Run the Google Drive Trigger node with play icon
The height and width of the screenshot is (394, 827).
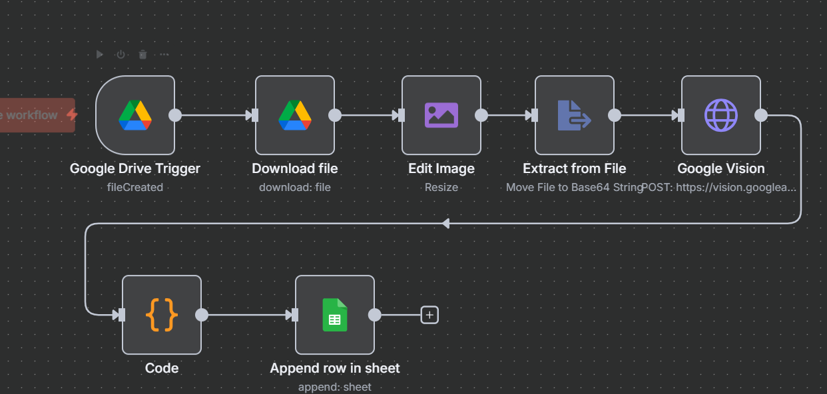100,55
